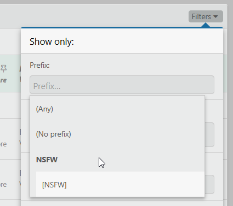Open the green highlighted sticky thread row
The height and width of the screenshot is (206, 233).
point(10,73)
